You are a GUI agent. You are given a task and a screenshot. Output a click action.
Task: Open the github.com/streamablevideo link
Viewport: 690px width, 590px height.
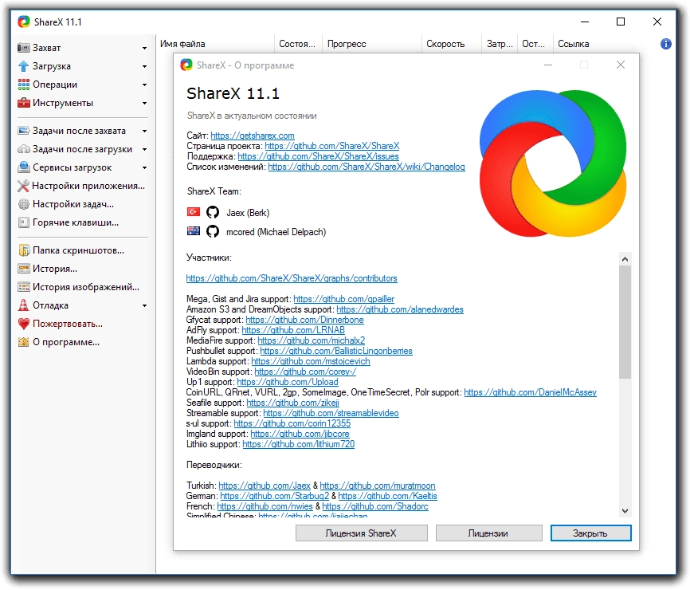pyautogui.click(x=331, y=413)
